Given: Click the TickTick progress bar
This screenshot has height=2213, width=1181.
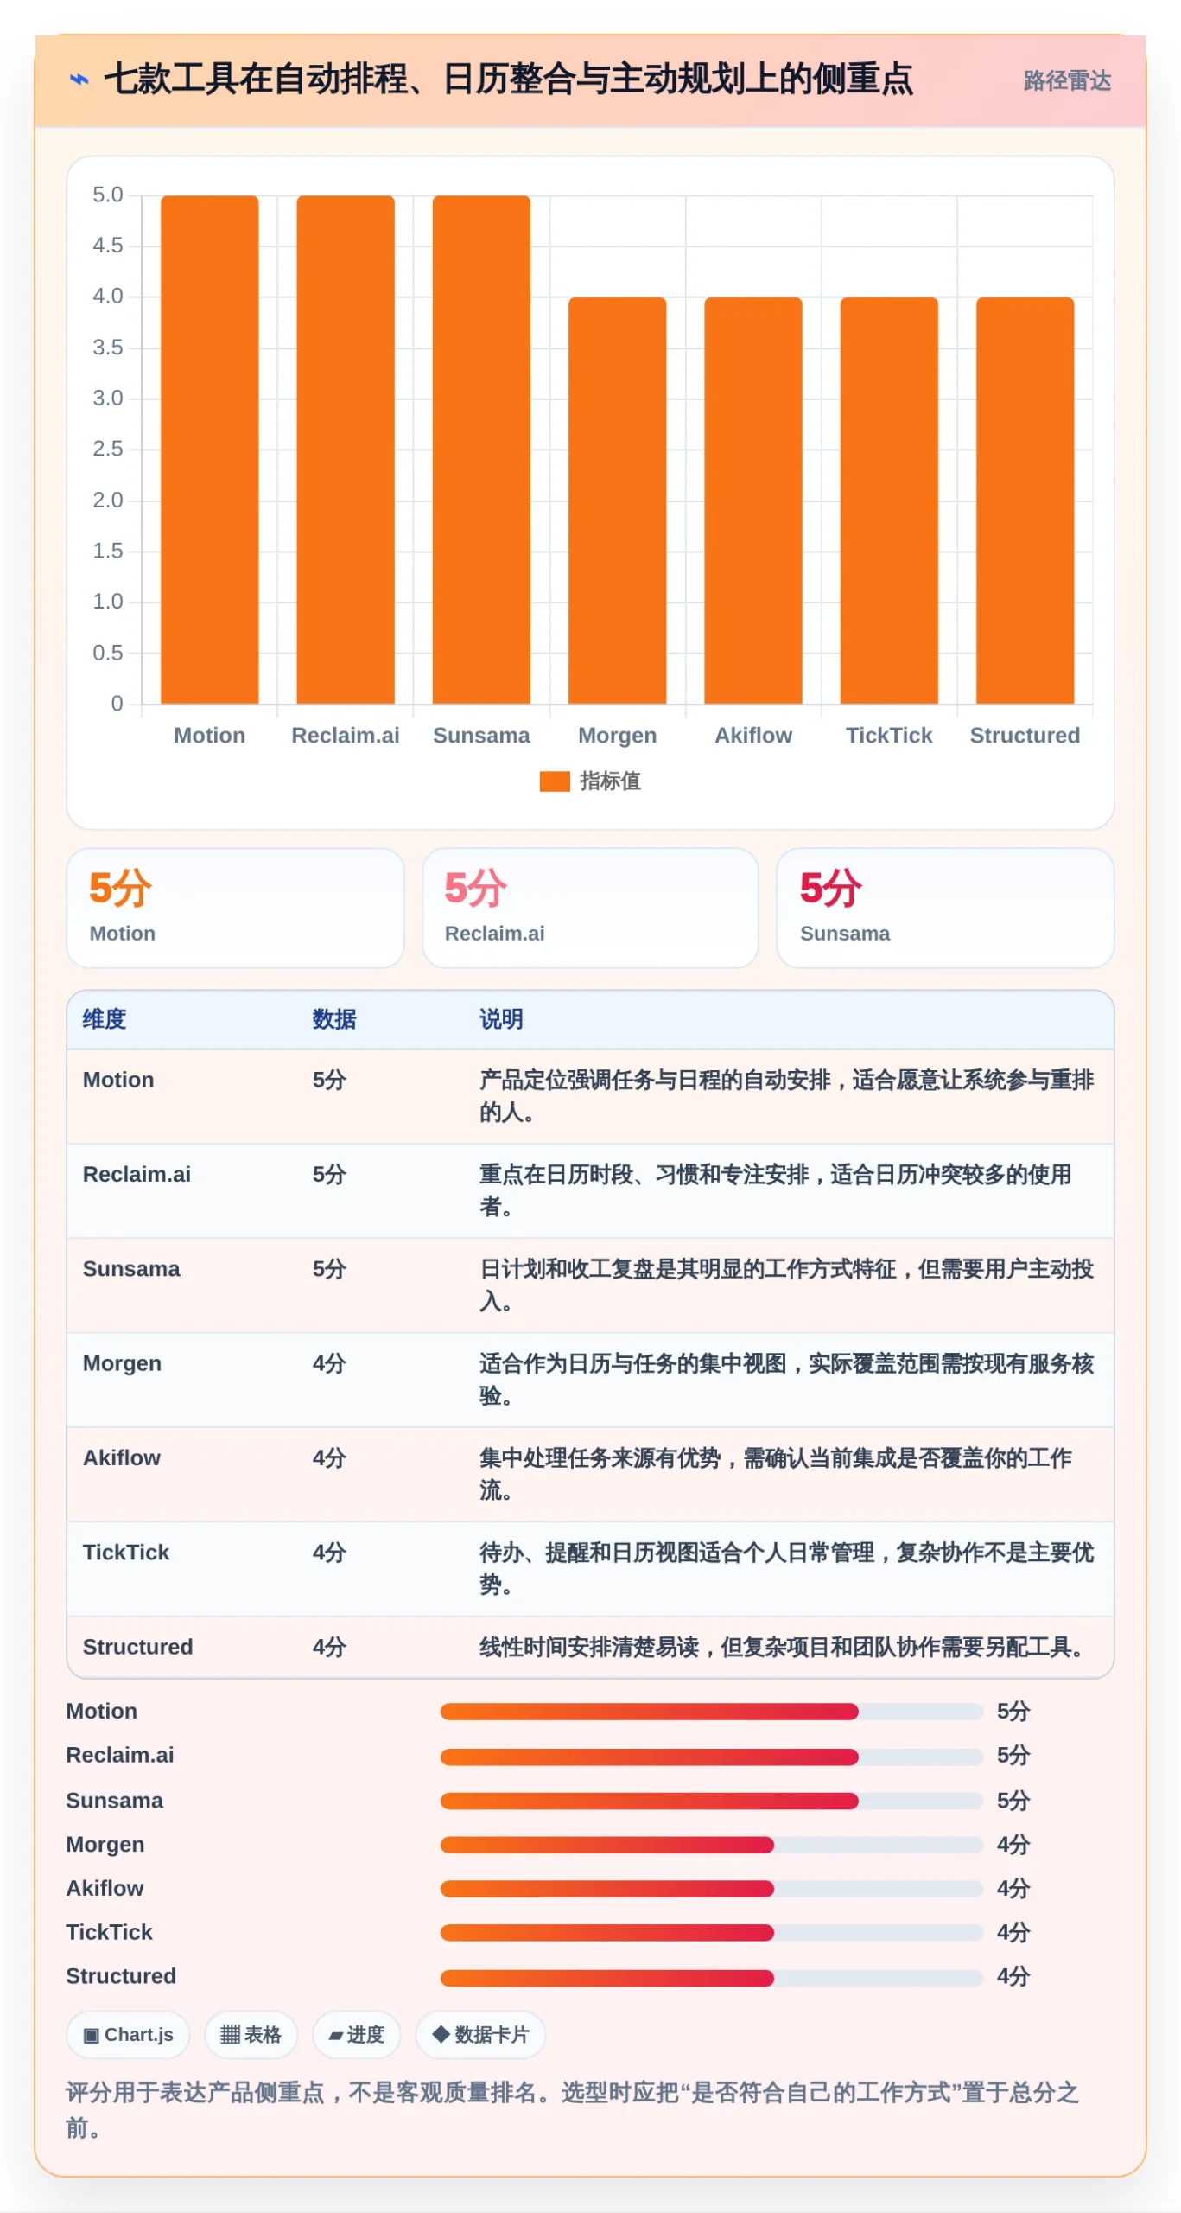Looking at the screenshot, I should tap(711, 1933).
